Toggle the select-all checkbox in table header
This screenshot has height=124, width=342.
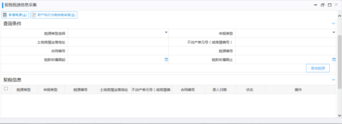tap(6, 89)
